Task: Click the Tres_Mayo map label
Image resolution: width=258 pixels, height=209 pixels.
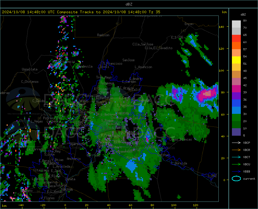Action: 104,77
